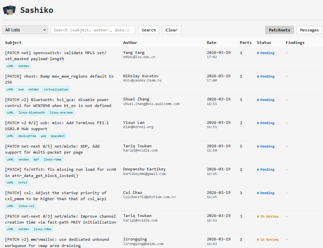Viewport: 323px width, 248px height.
Task: Click the linux-cxl tag
Action: (x=26, y=206)
